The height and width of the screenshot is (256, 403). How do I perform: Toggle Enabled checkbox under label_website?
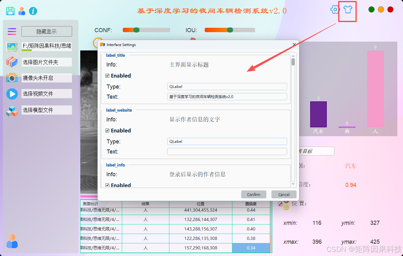(107, 131)
